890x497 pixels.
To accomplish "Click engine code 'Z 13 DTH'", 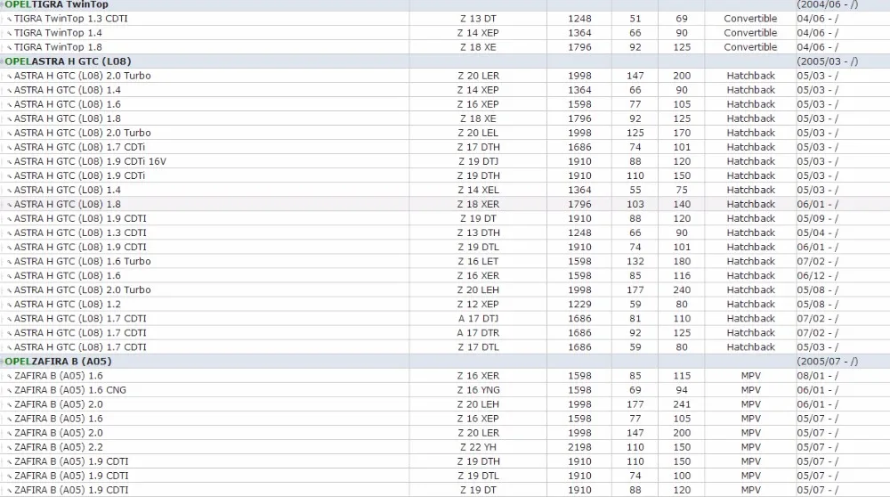I will point(478,232).
